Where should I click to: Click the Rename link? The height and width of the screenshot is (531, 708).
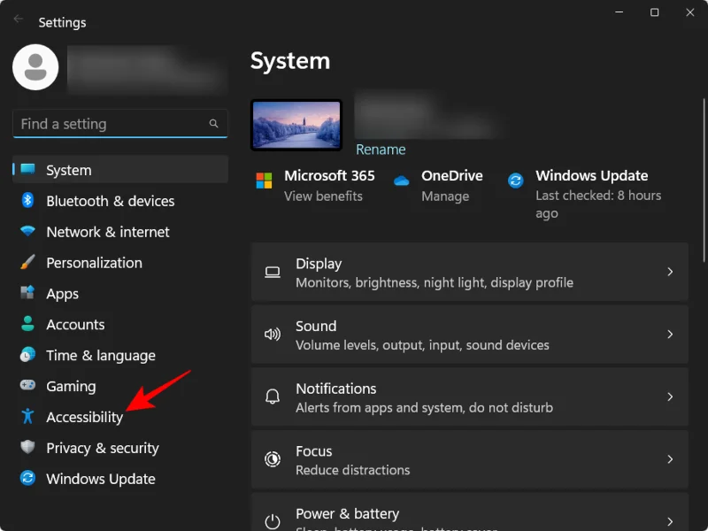(381, 150)
